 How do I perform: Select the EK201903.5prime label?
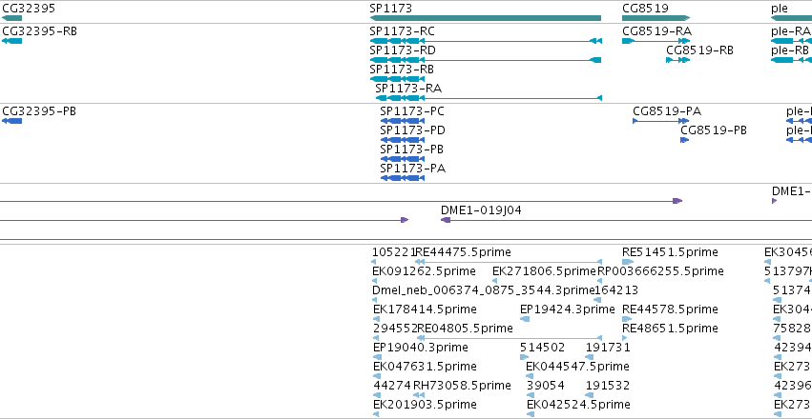[x=425, y=405]
